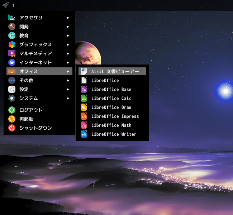Click the その他 three-dots icon

12,80
